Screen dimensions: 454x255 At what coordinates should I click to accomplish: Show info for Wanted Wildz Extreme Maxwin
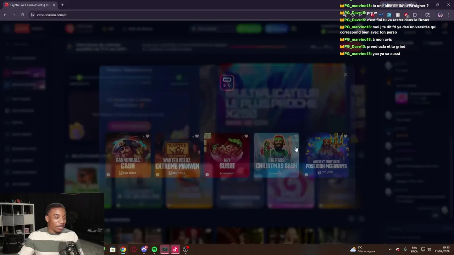[x=157, y=174]
